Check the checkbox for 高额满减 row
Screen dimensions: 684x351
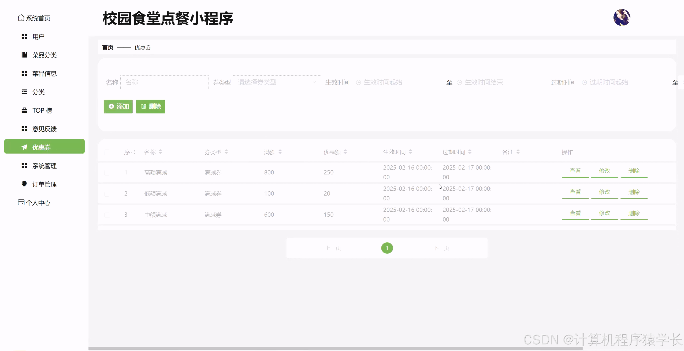click(x=107, y=172)
